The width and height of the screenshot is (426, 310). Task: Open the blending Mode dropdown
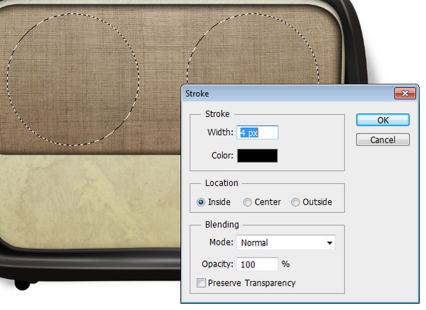coord(286,243)
